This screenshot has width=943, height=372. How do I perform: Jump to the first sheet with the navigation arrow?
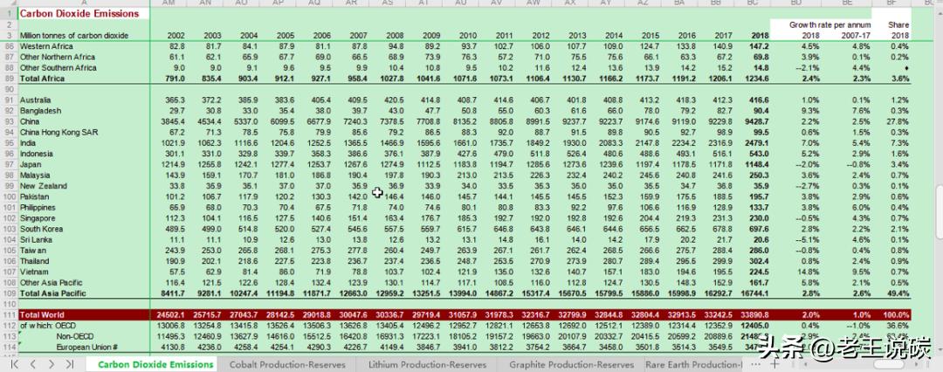tap(15, 364)
